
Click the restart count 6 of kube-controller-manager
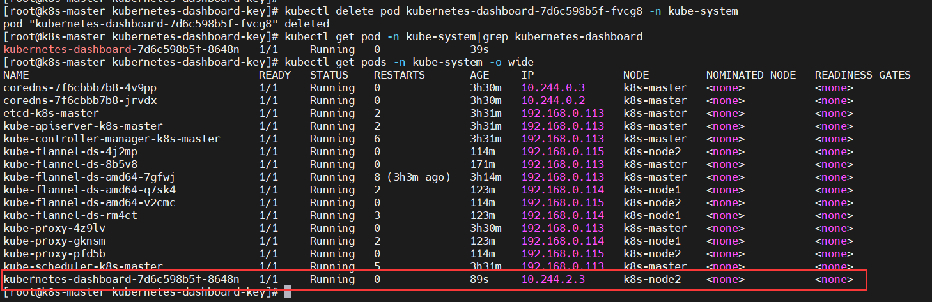click(x=377, y=139)
